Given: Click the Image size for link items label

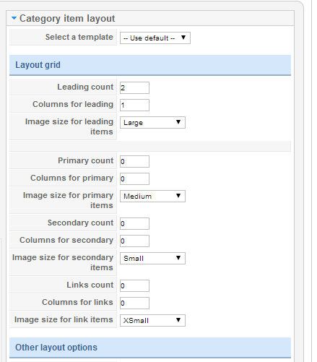Looking at the screenshot, I should coord(64,319).
